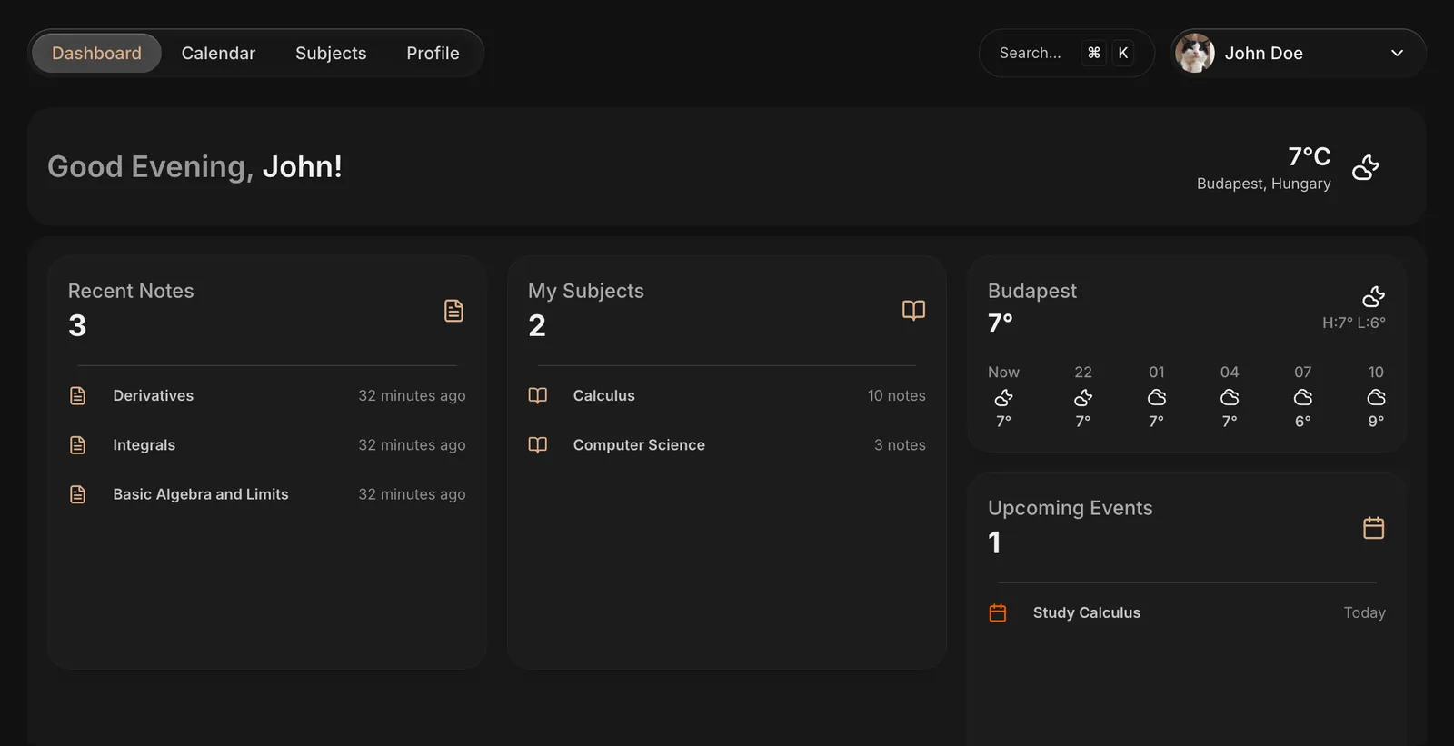Screen dimensions: 1454x746
Task: Click John Doe's cat avatar
Action: 1194,53
